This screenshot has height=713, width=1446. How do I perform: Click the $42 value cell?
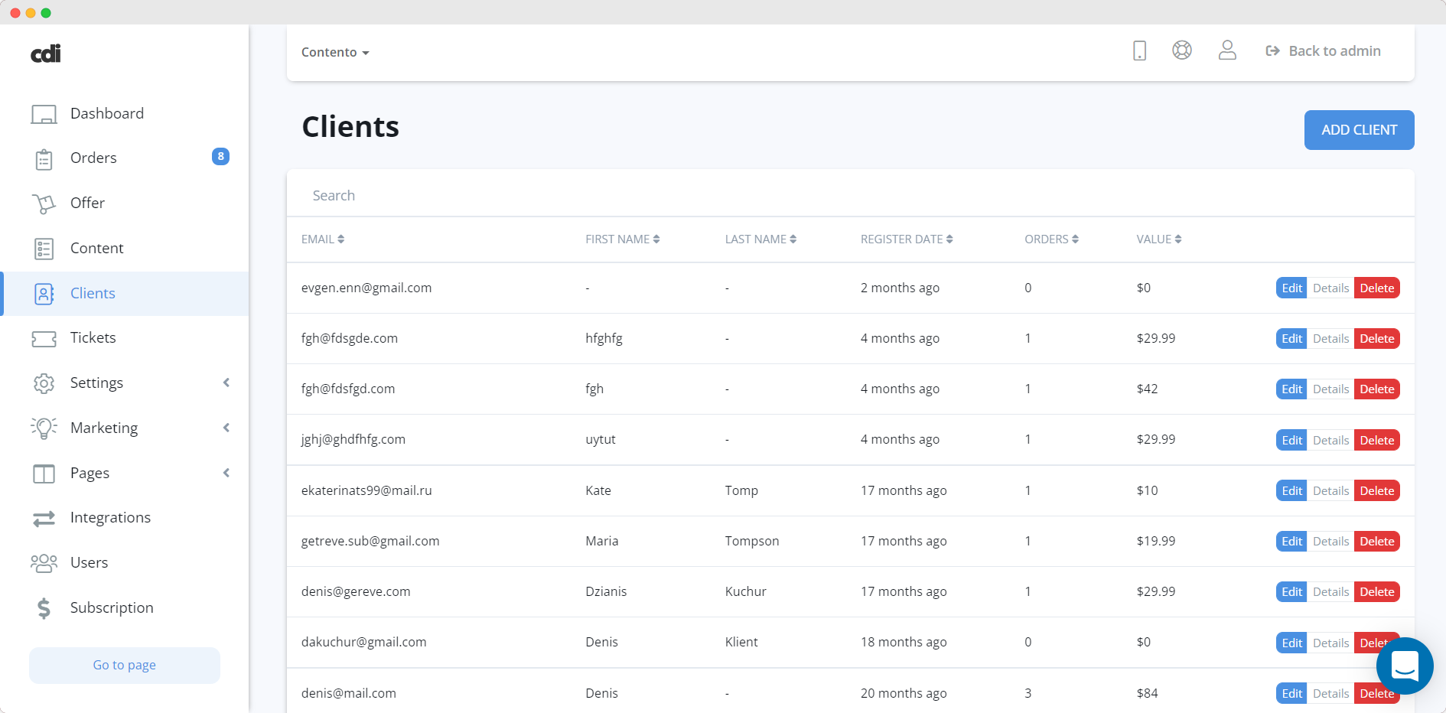(x=1147, y=389)
